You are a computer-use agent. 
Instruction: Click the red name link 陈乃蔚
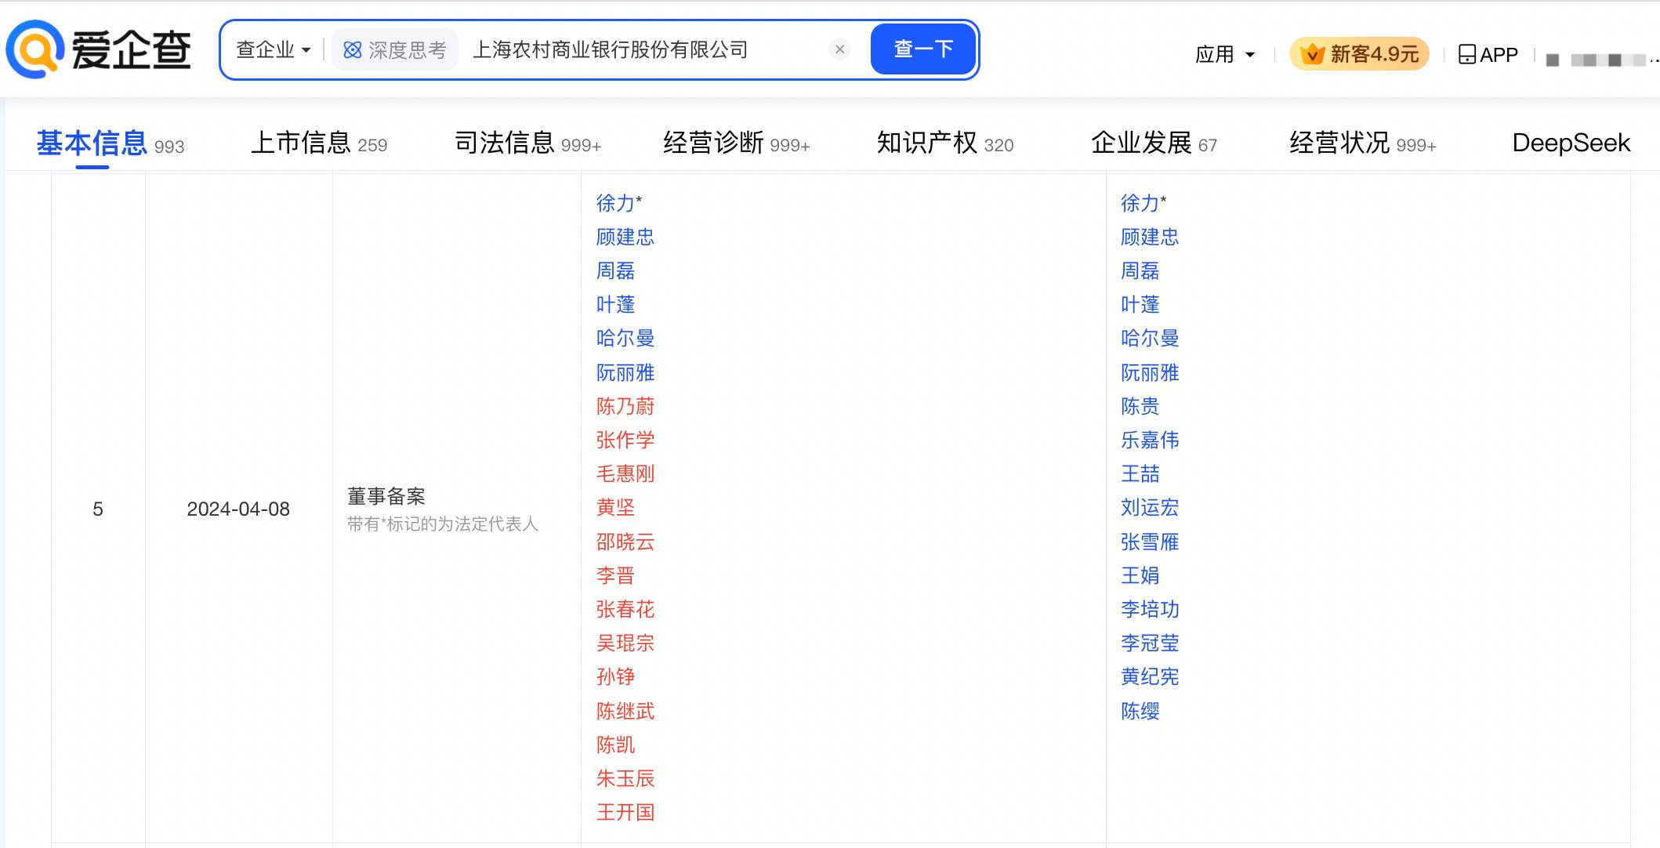(x=625, y=406)
